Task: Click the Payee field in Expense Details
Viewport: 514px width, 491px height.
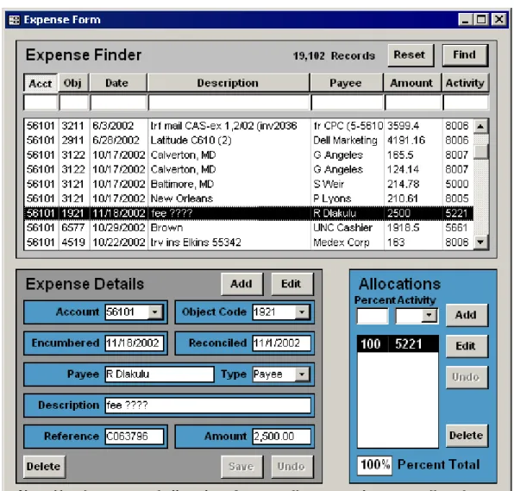Action: [x=160, y=375]
